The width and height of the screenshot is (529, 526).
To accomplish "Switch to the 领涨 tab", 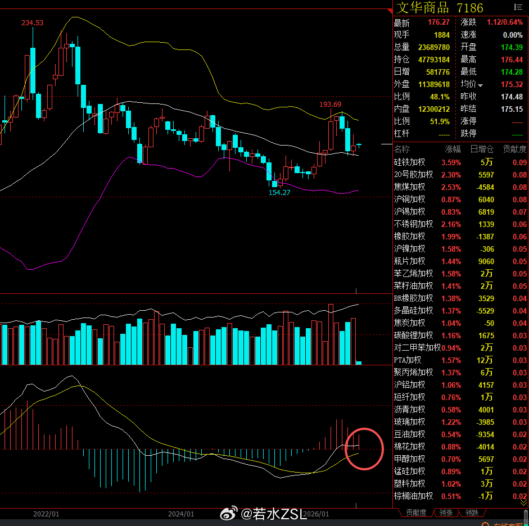I will click(446, 513).
